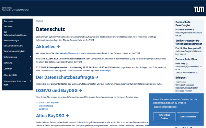Click 'Datenschutz Technische Universität München' header title
206x128 pixels.
pos(15,9)
